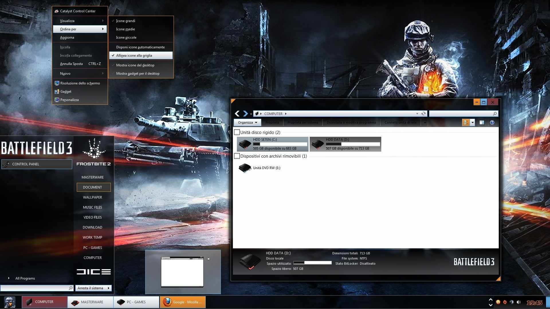The width and height of the screenshot is (550, 309).
Task: Click the Catalyst Control Center icon
Action: [56, 11]
